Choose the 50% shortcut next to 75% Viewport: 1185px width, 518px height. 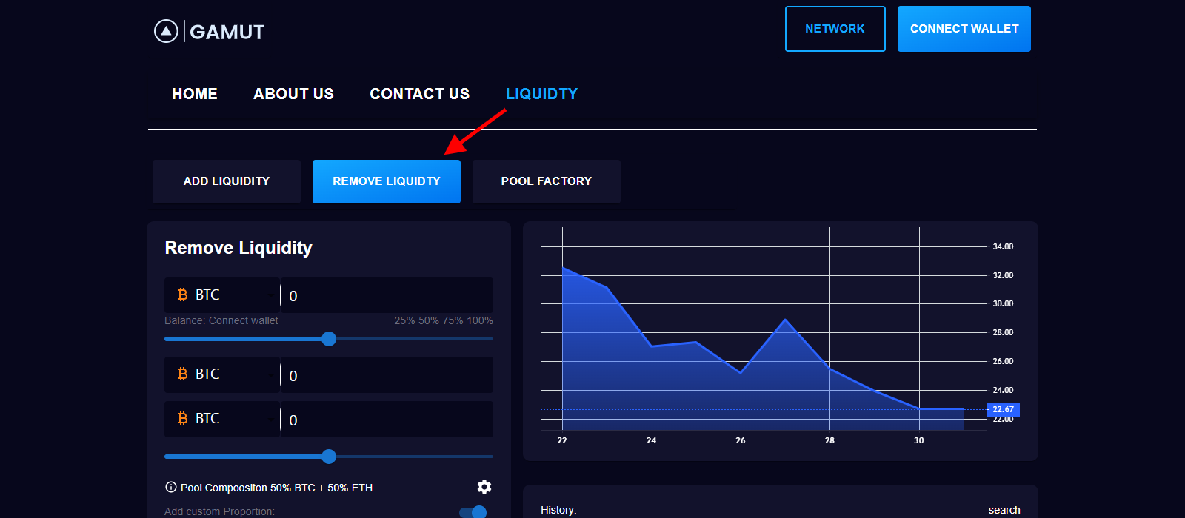(x=429, y=320)
